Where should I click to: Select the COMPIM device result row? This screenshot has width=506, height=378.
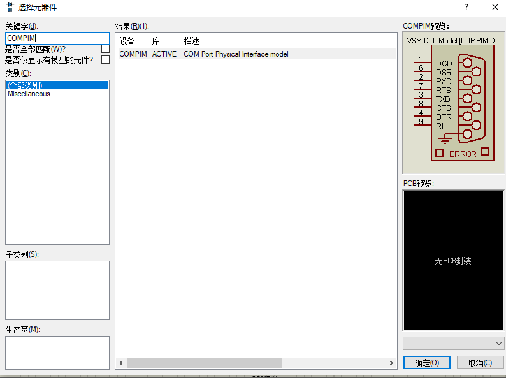(257, 54)
